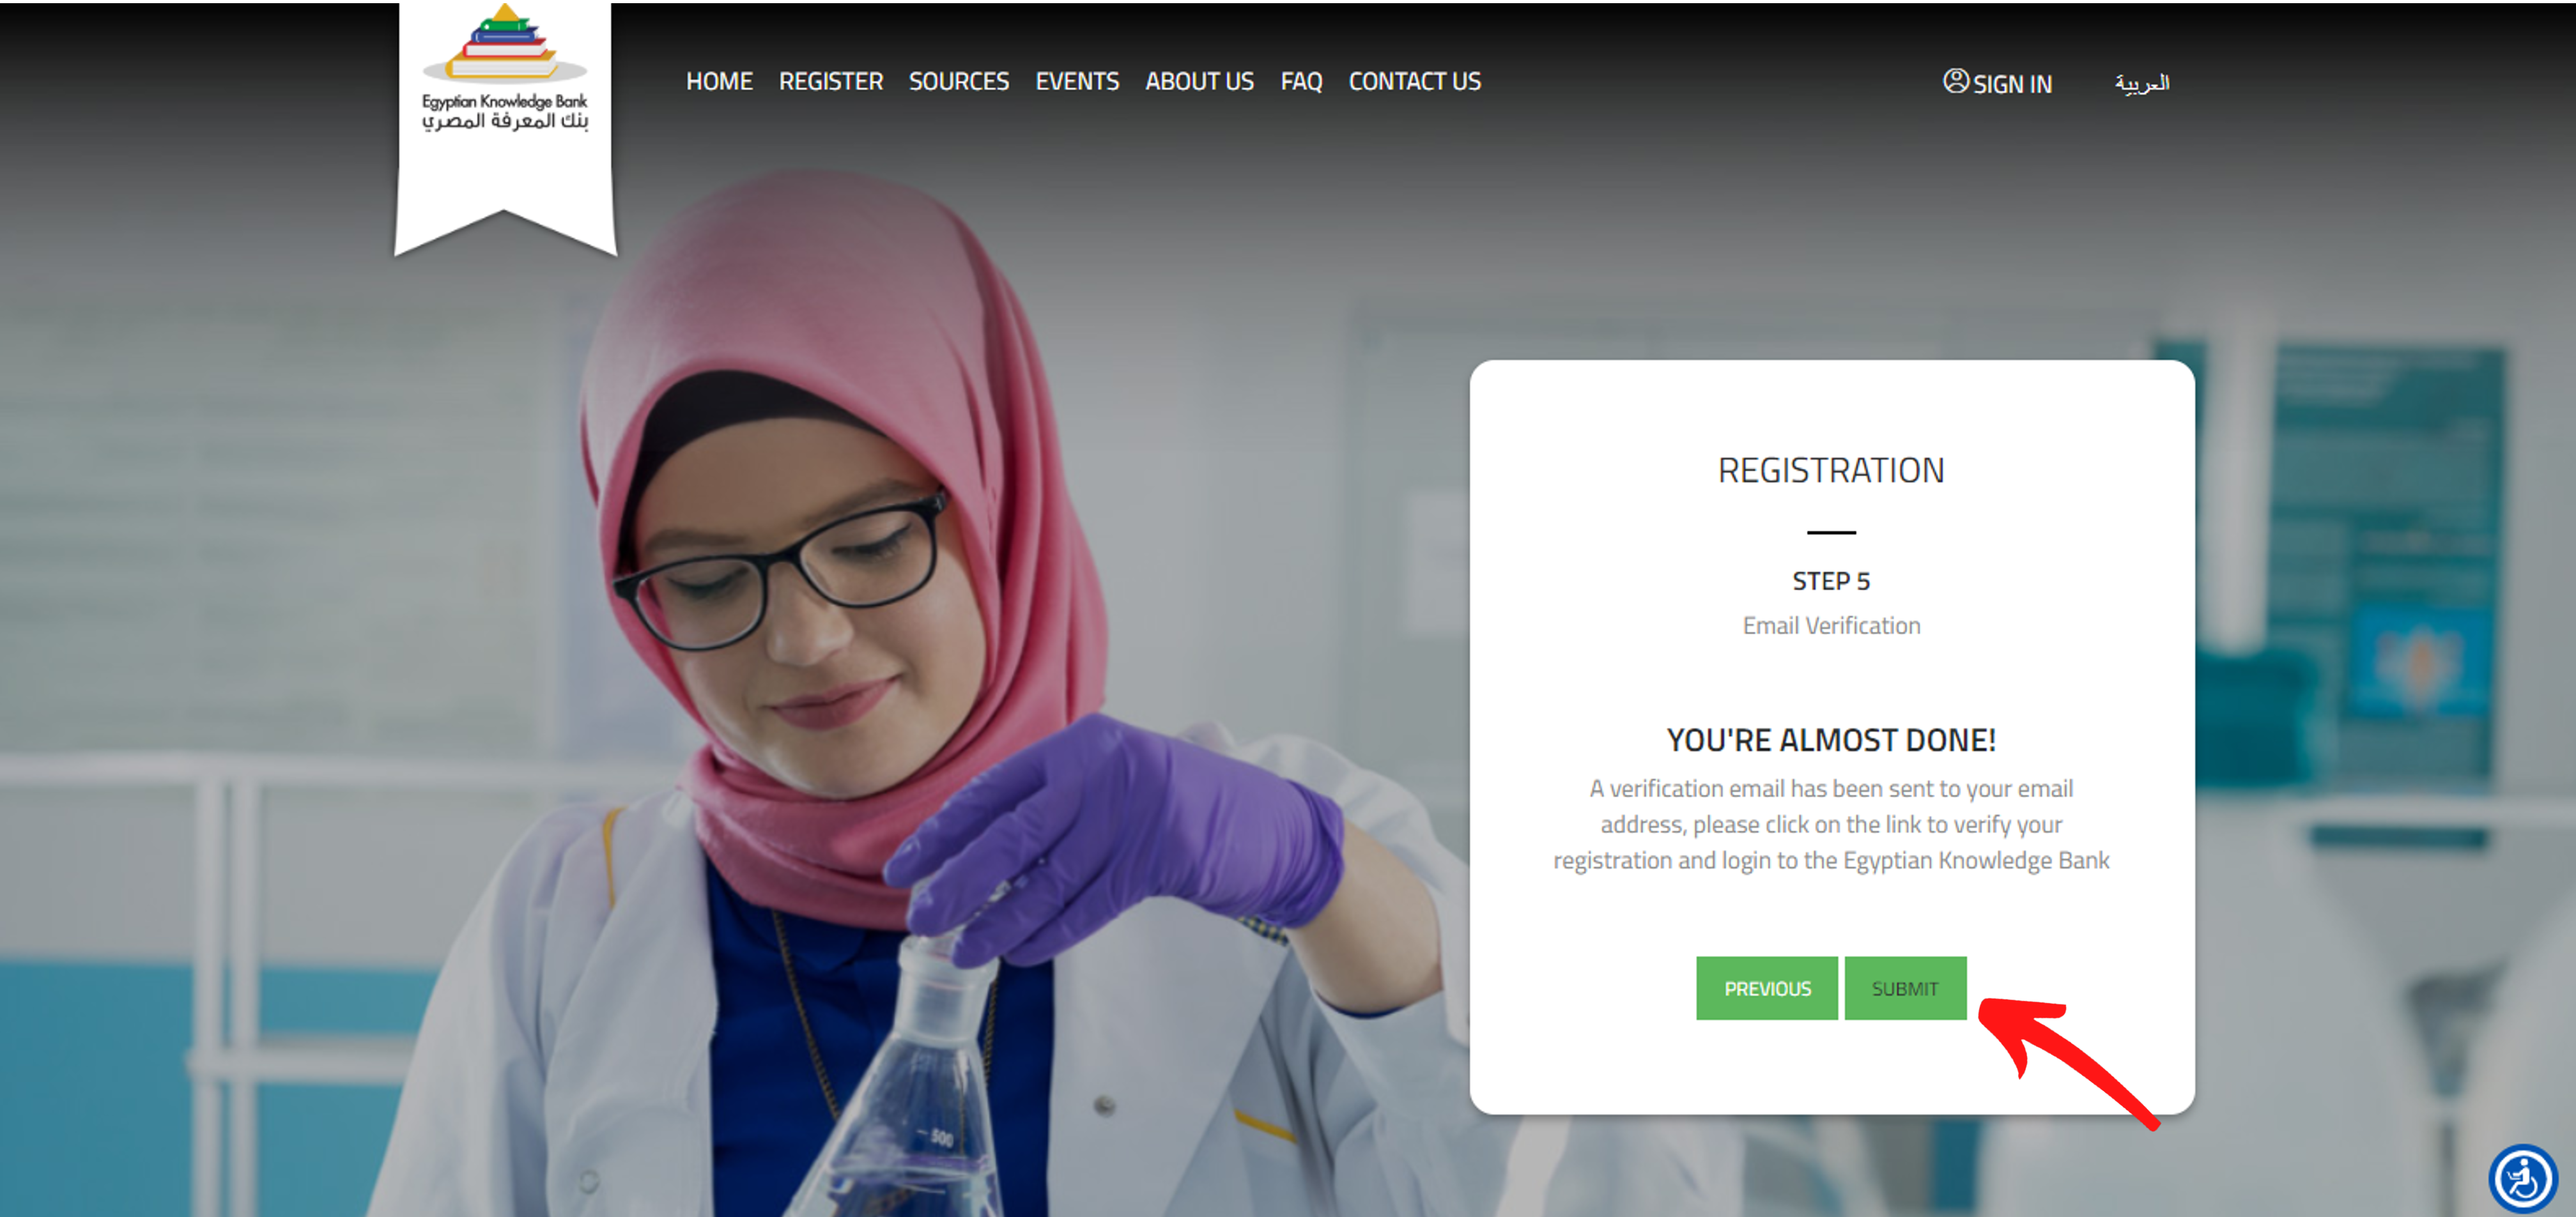View the FAQ page

pos(1301,82)
